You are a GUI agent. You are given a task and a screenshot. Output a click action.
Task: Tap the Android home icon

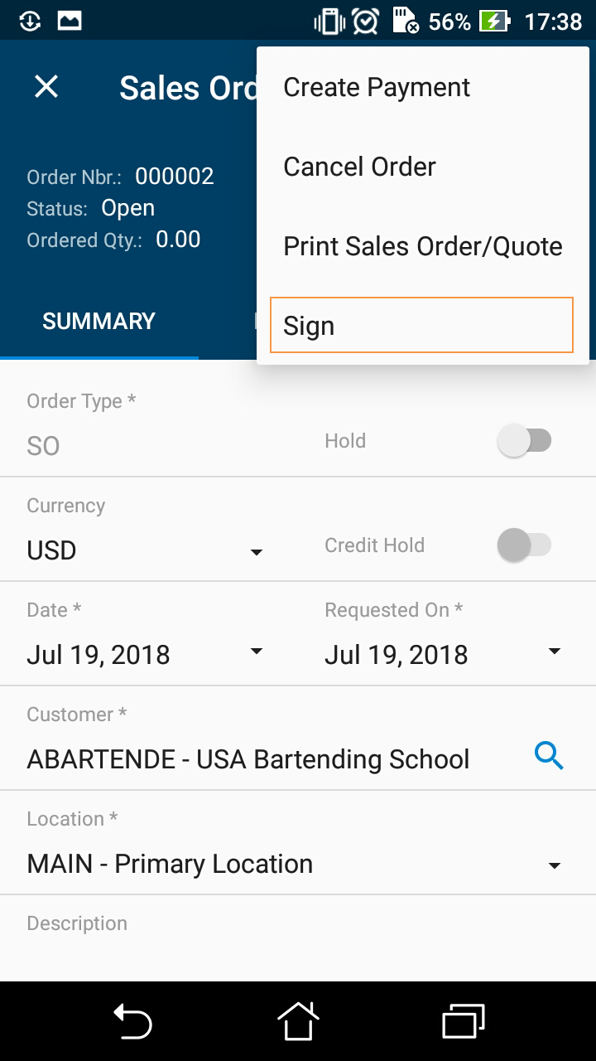(298, 1020)
